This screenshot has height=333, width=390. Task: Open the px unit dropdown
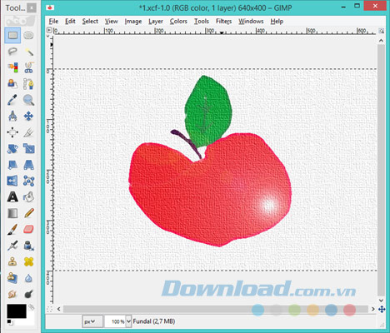[92, 321]
